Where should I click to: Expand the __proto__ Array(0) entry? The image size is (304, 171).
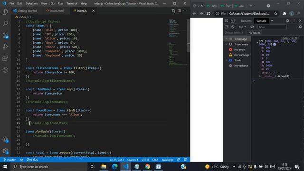point(260,76)
